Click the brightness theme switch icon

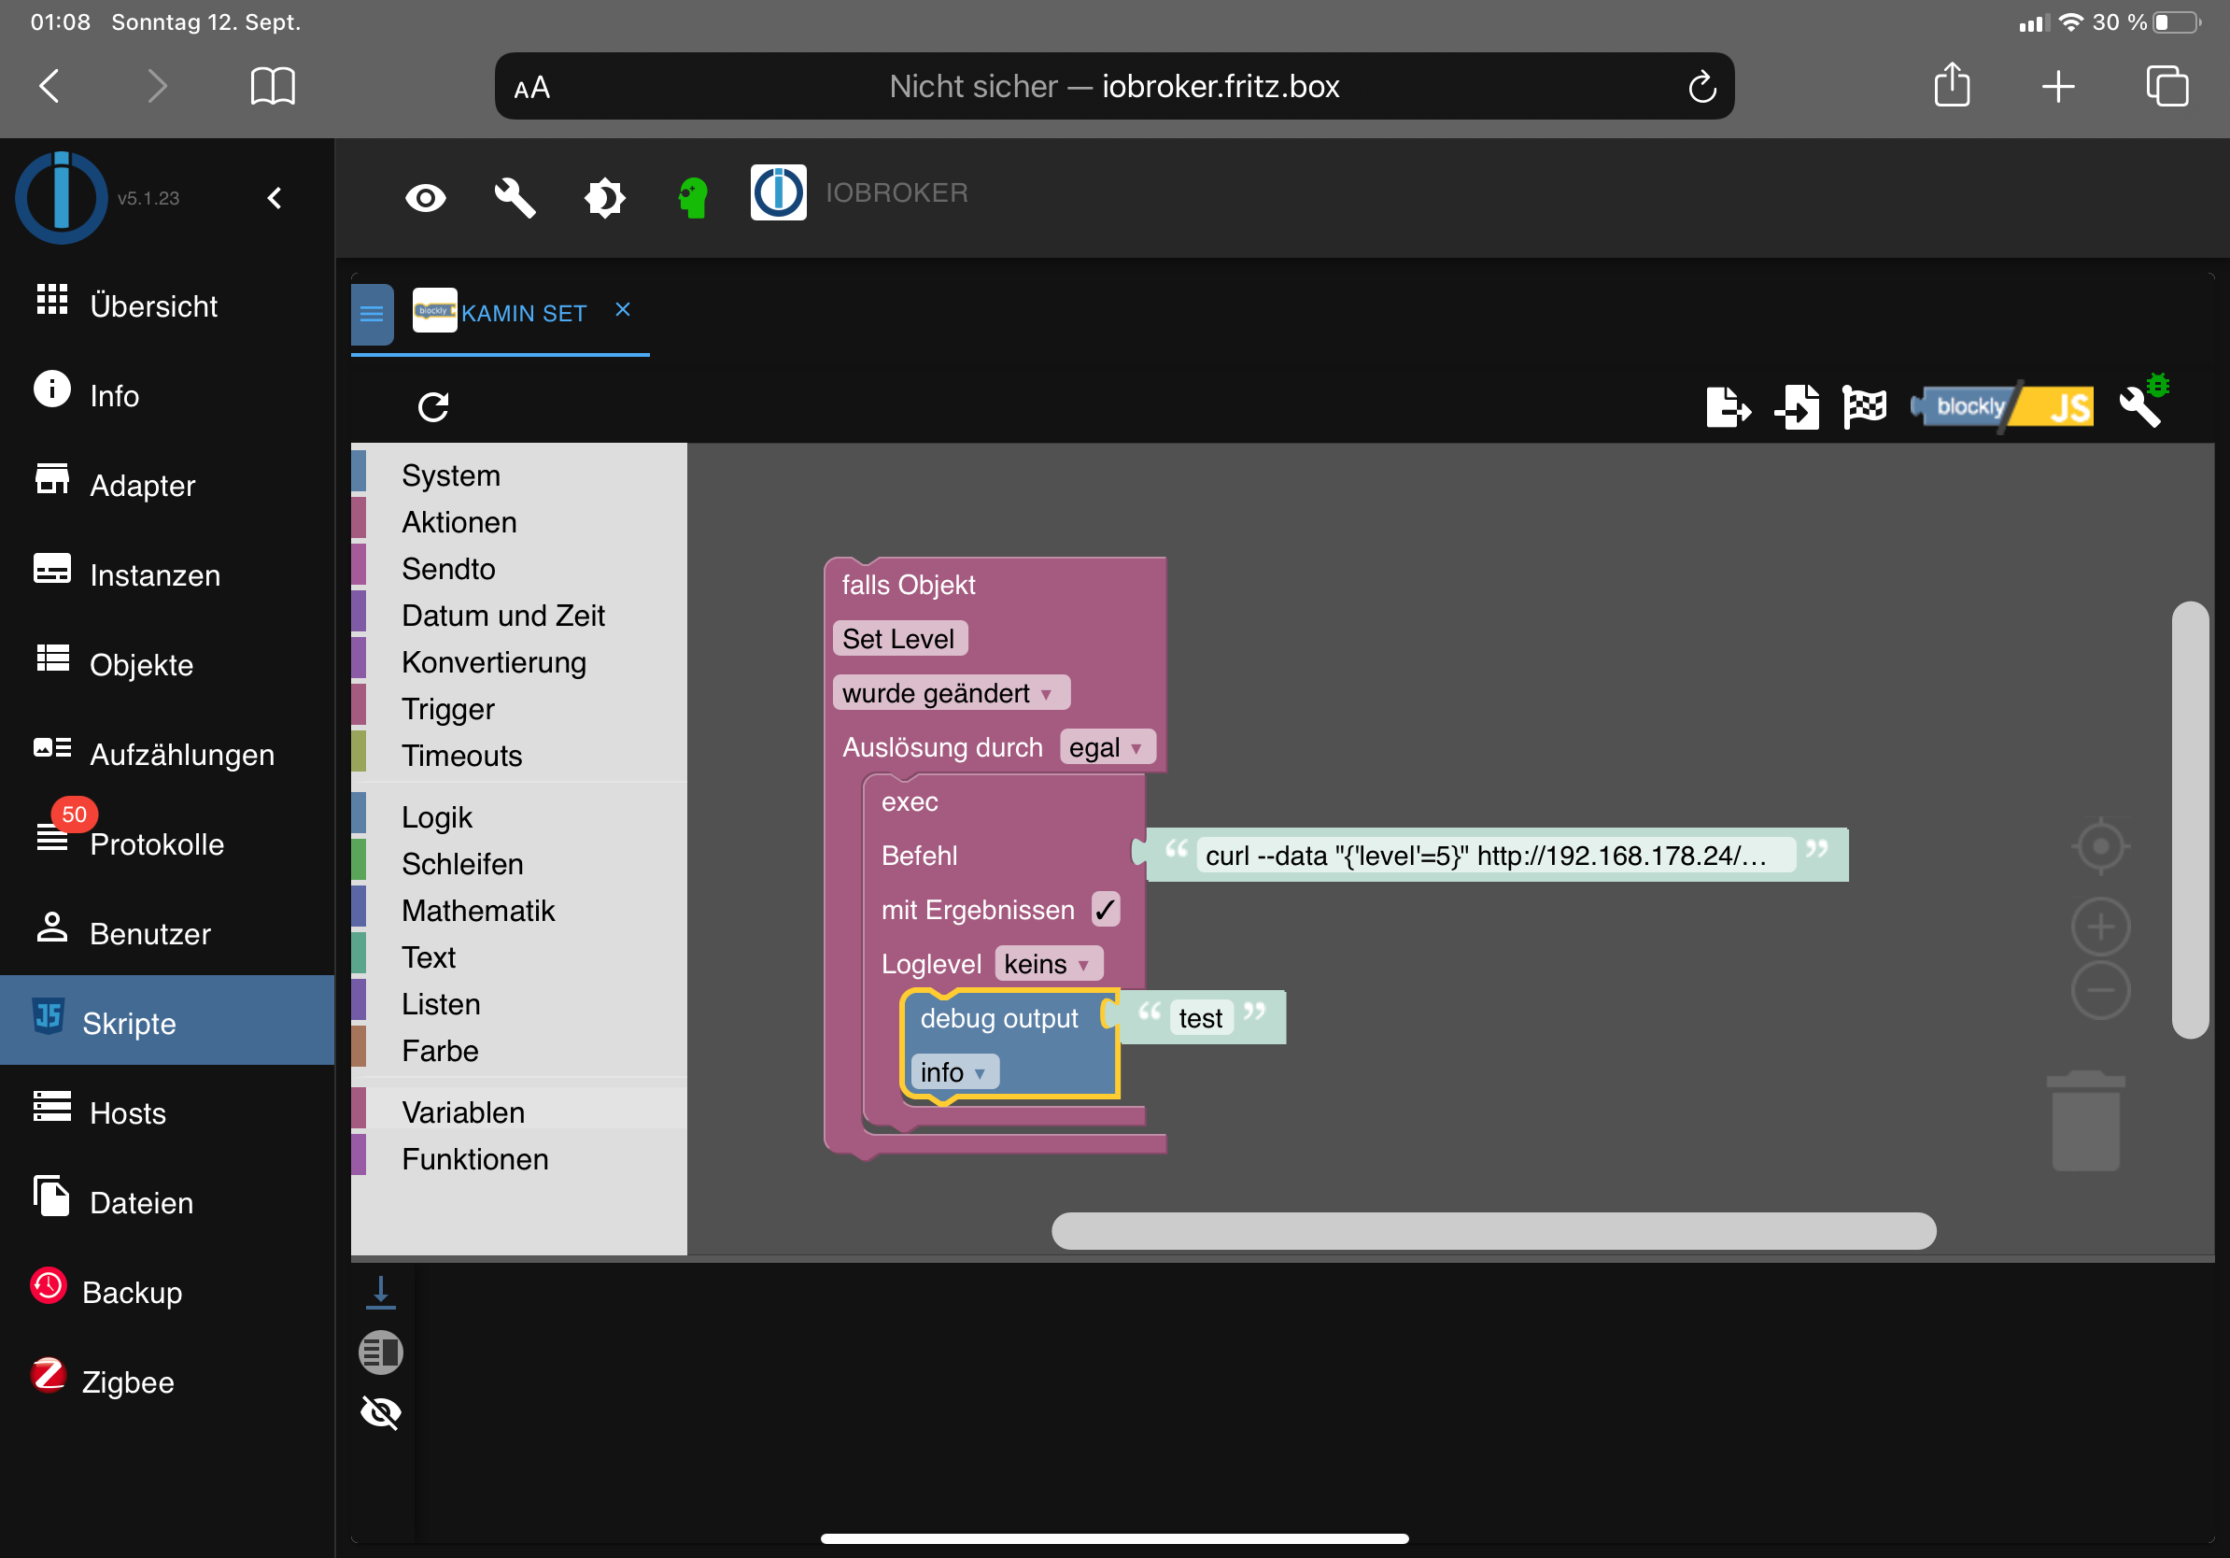(604, 198)
